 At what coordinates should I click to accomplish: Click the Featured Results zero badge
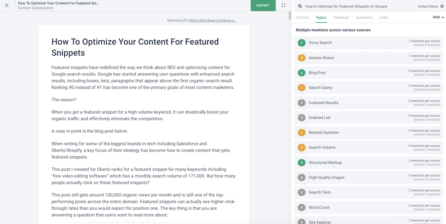[x=302, y=103]
